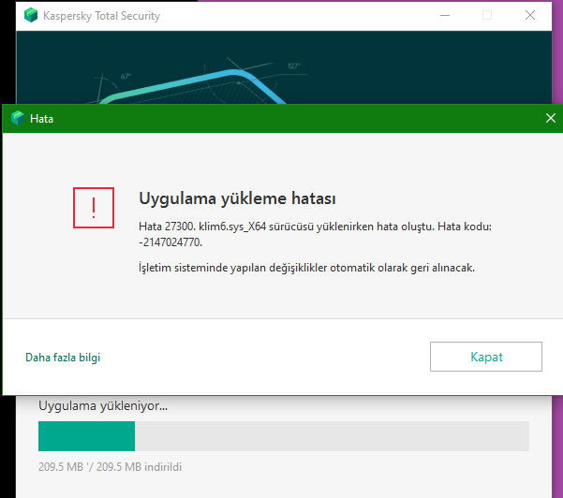Click the Kaspersky logo in Hata title bar
This screenshot has width=563, height=498.
coord(18,118)
